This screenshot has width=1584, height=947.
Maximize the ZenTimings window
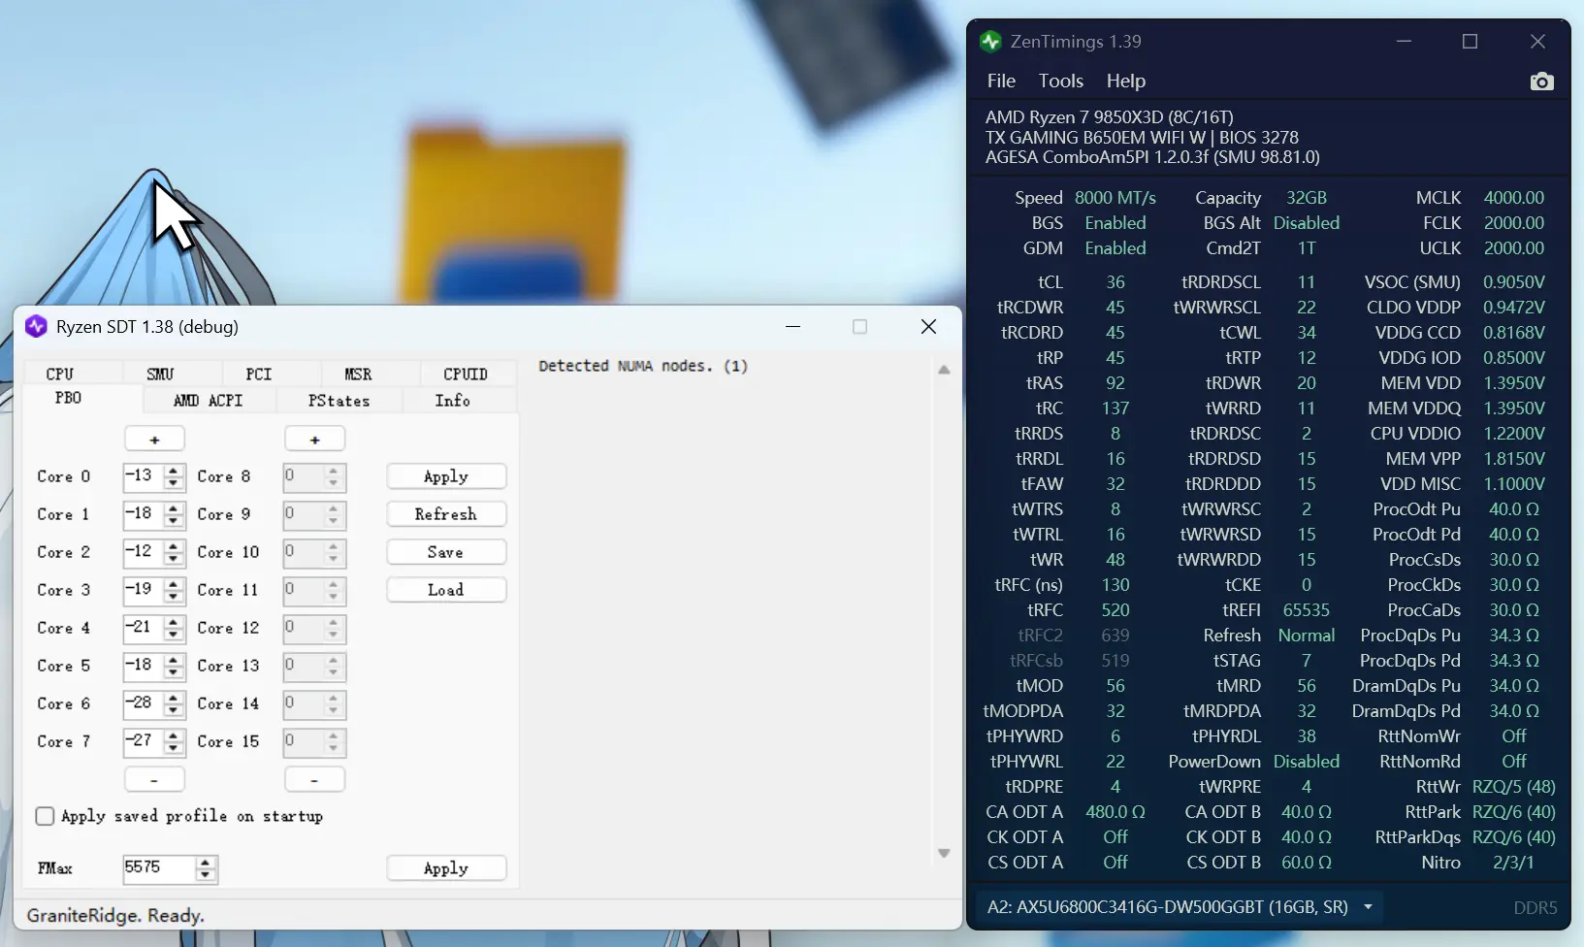pos(1470,42)
